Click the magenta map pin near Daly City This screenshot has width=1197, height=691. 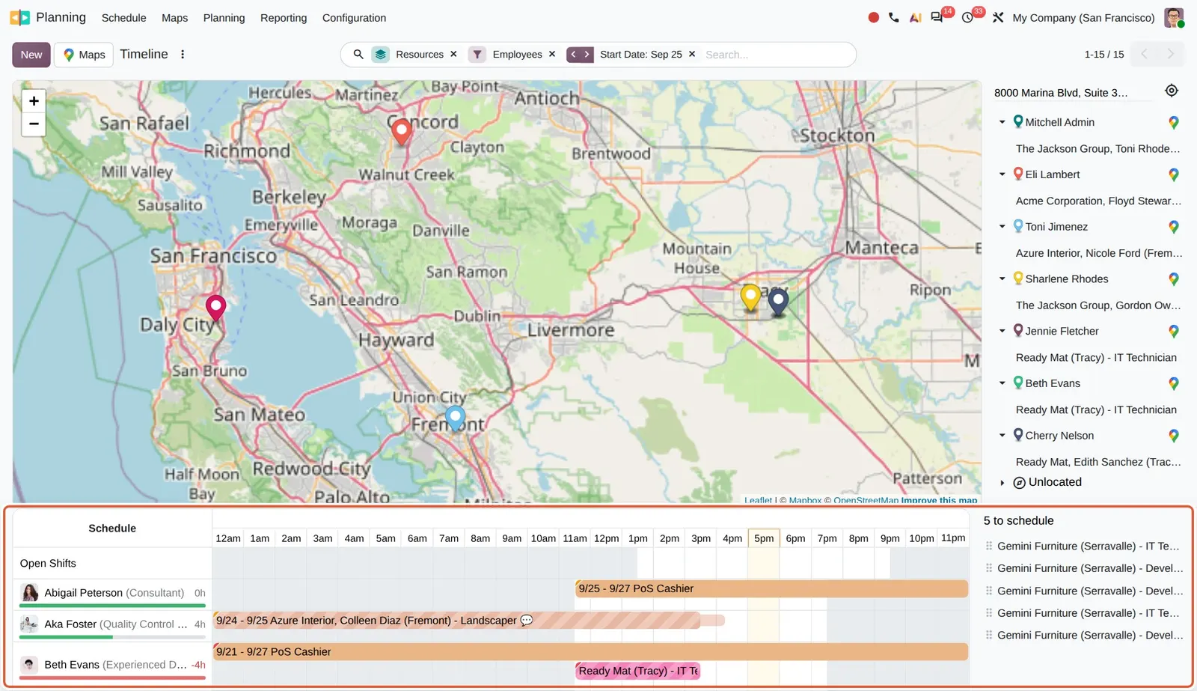pyautogui.click(x=216, y=308)
